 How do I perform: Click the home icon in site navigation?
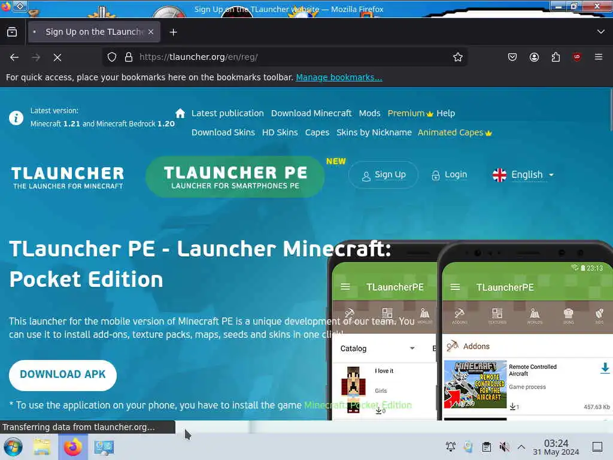tap(180, 113)
